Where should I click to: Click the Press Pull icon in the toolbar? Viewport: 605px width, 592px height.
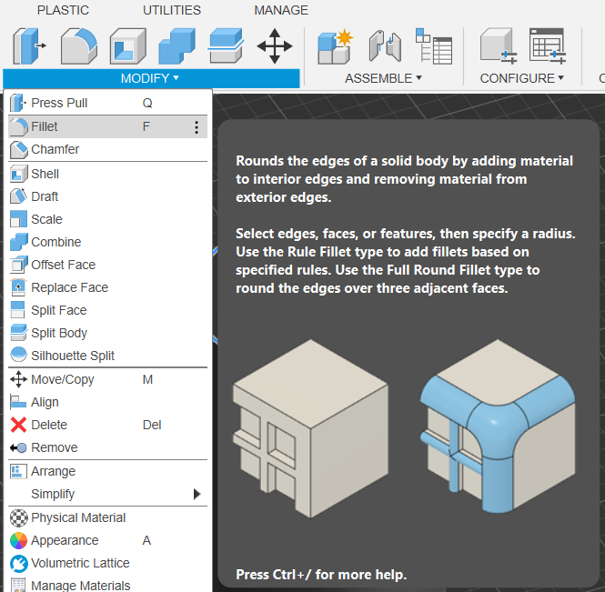[29, 45]
